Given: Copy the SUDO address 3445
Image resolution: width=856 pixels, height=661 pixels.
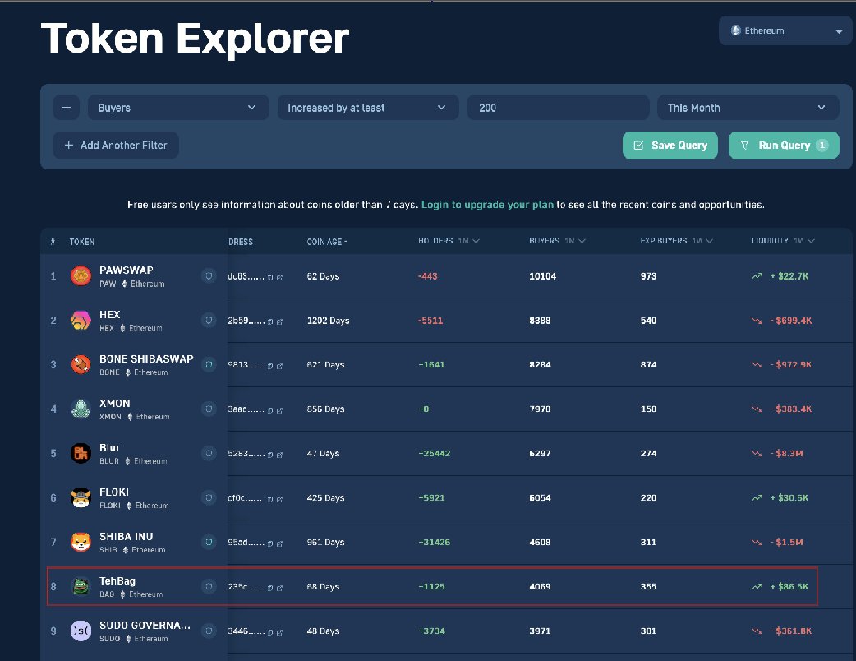Looking at the screenshot, I should pyautogui.click(x=270, y=632).
